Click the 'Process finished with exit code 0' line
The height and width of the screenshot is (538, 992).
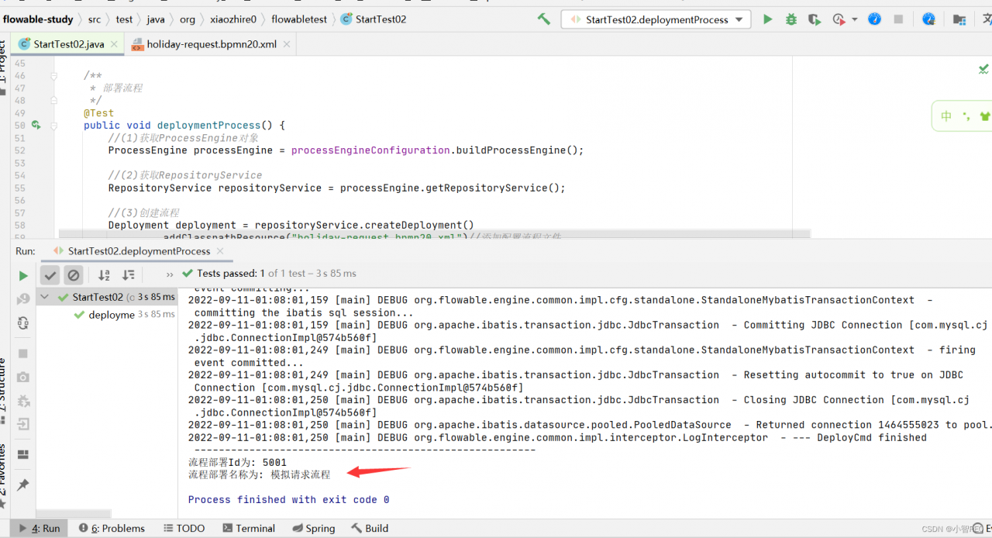coord(288,500)
